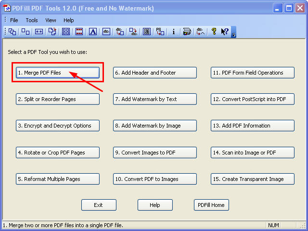The width and height of the screenshot is (308, 231).
Task: Open '9. Convert Images to PDF'
Action: coord(155,153)
